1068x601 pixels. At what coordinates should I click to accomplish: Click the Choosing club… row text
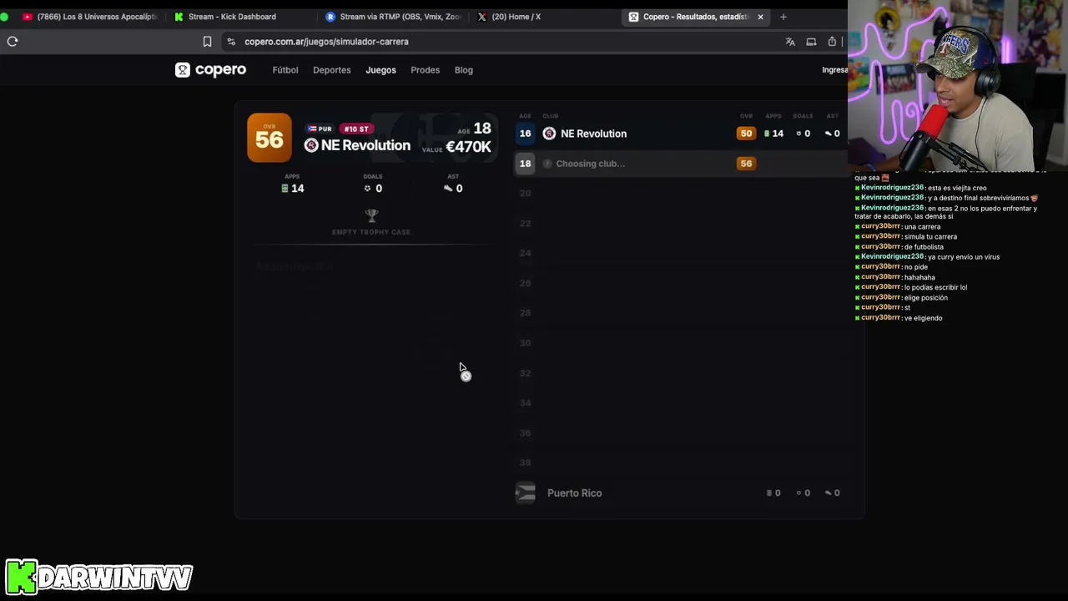(591, 164)
